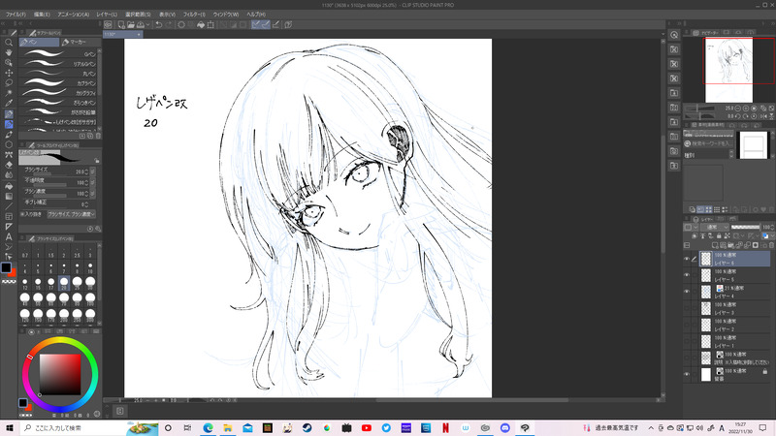Hide レイヤー 4 with its eye icon
This screenshot has width=776, height=436.
(687, 292)
